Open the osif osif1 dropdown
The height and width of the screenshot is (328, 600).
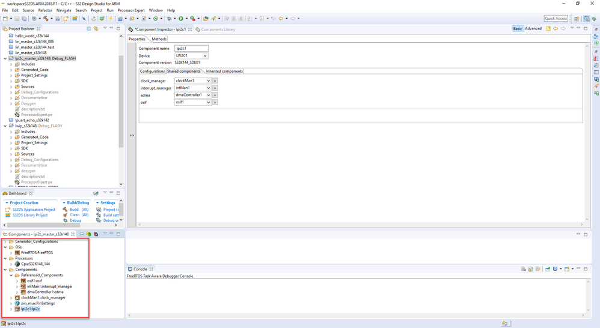click(x=209, y=103)
